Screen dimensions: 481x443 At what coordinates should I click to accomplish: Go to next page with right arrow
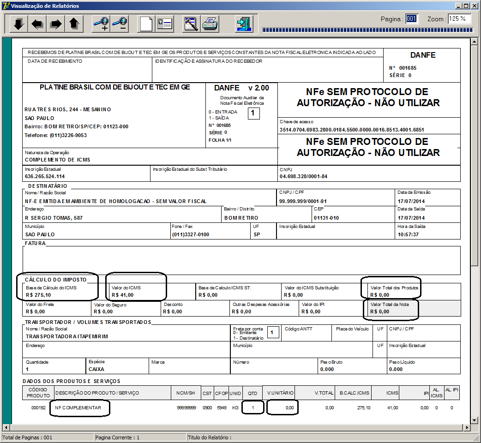coord(55,24)
